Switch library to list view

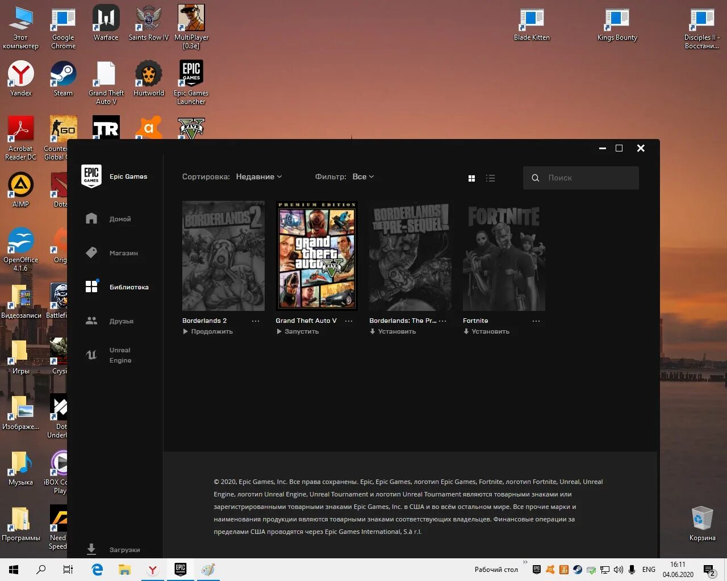491,178
